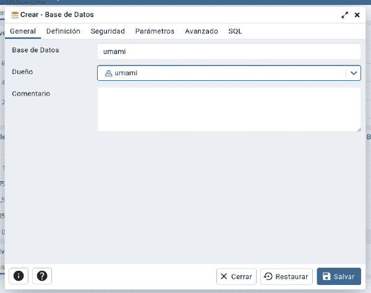Maximize dialog with the expand arrows icon

345,15
